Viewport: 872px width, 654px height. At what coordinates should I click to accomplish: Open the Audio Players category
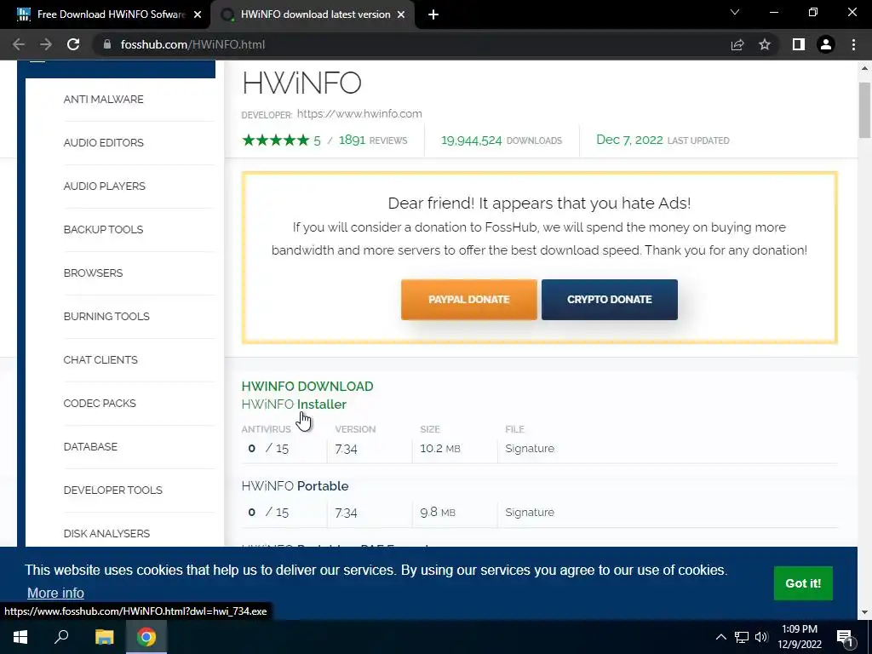coord(105,186)
